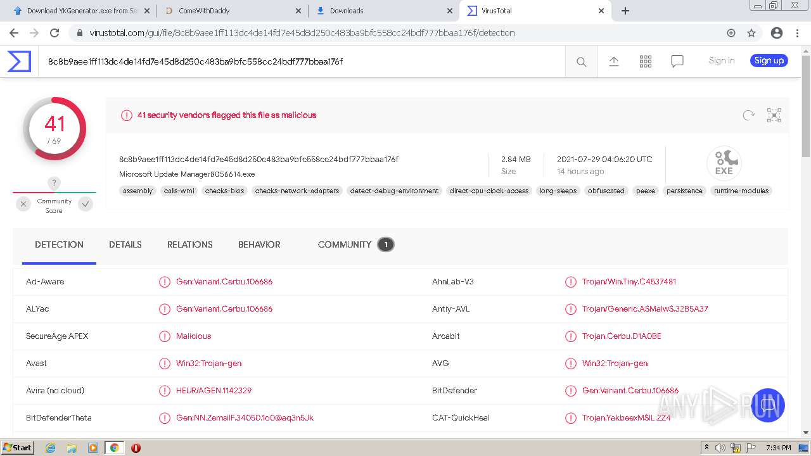
Task: Click the red stop taskbar icon
Action: click(136, 448)
